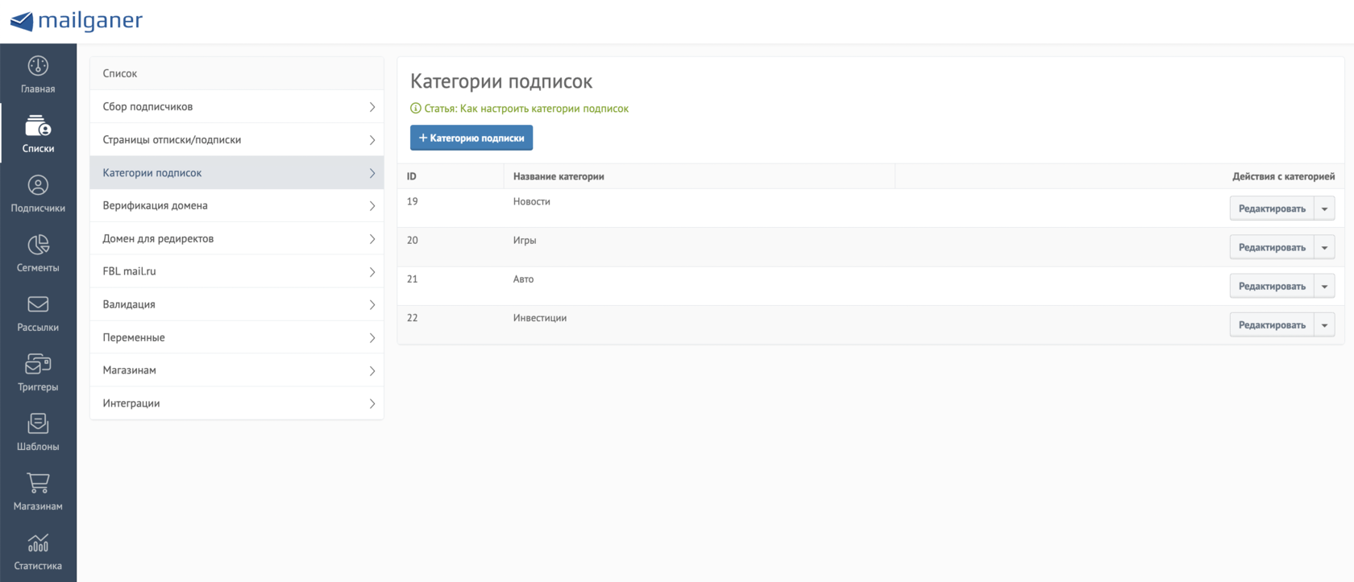Viewport: 1354px width, 582px height.
Task: Click the info icon beside the article link
Action: pos(416,108)
